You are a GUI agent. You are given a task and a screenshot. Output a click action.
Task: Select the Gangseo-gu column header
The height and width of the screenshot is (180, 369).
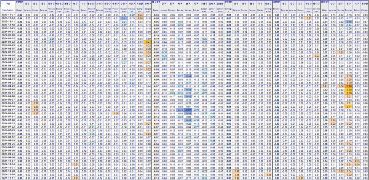pos(148,6)
